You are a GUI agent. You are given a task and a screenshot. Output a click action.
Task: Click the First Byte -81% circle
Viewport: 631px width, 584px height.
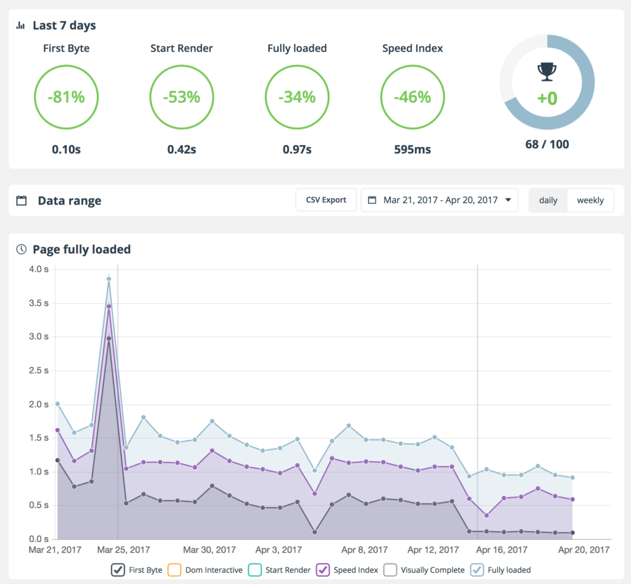click(66, 97)
